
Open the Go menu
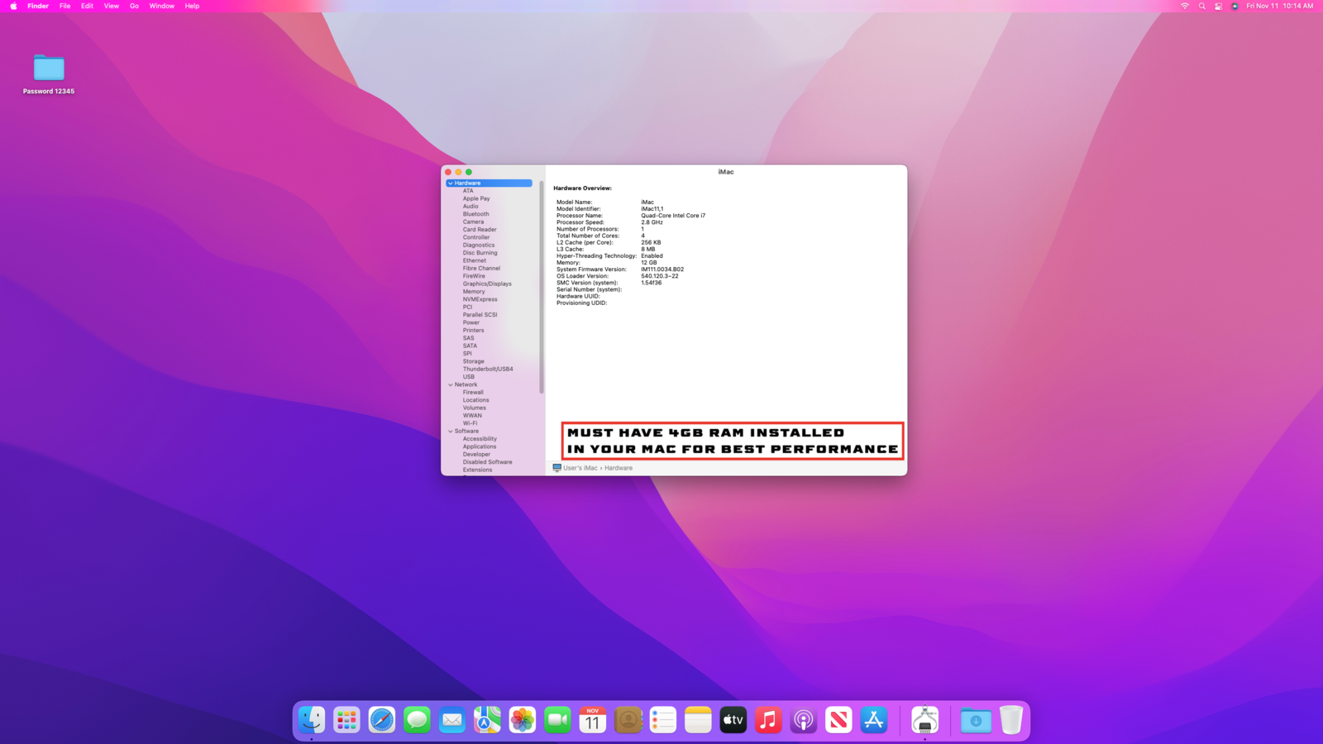134,6
